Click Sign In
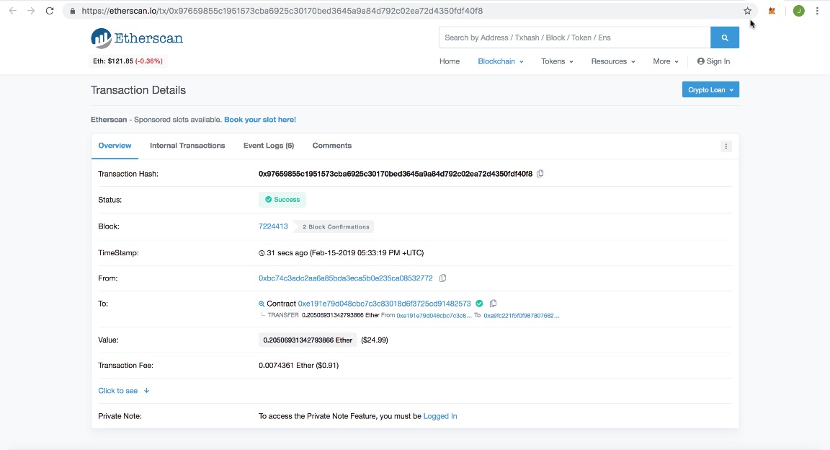 (713, 61)
